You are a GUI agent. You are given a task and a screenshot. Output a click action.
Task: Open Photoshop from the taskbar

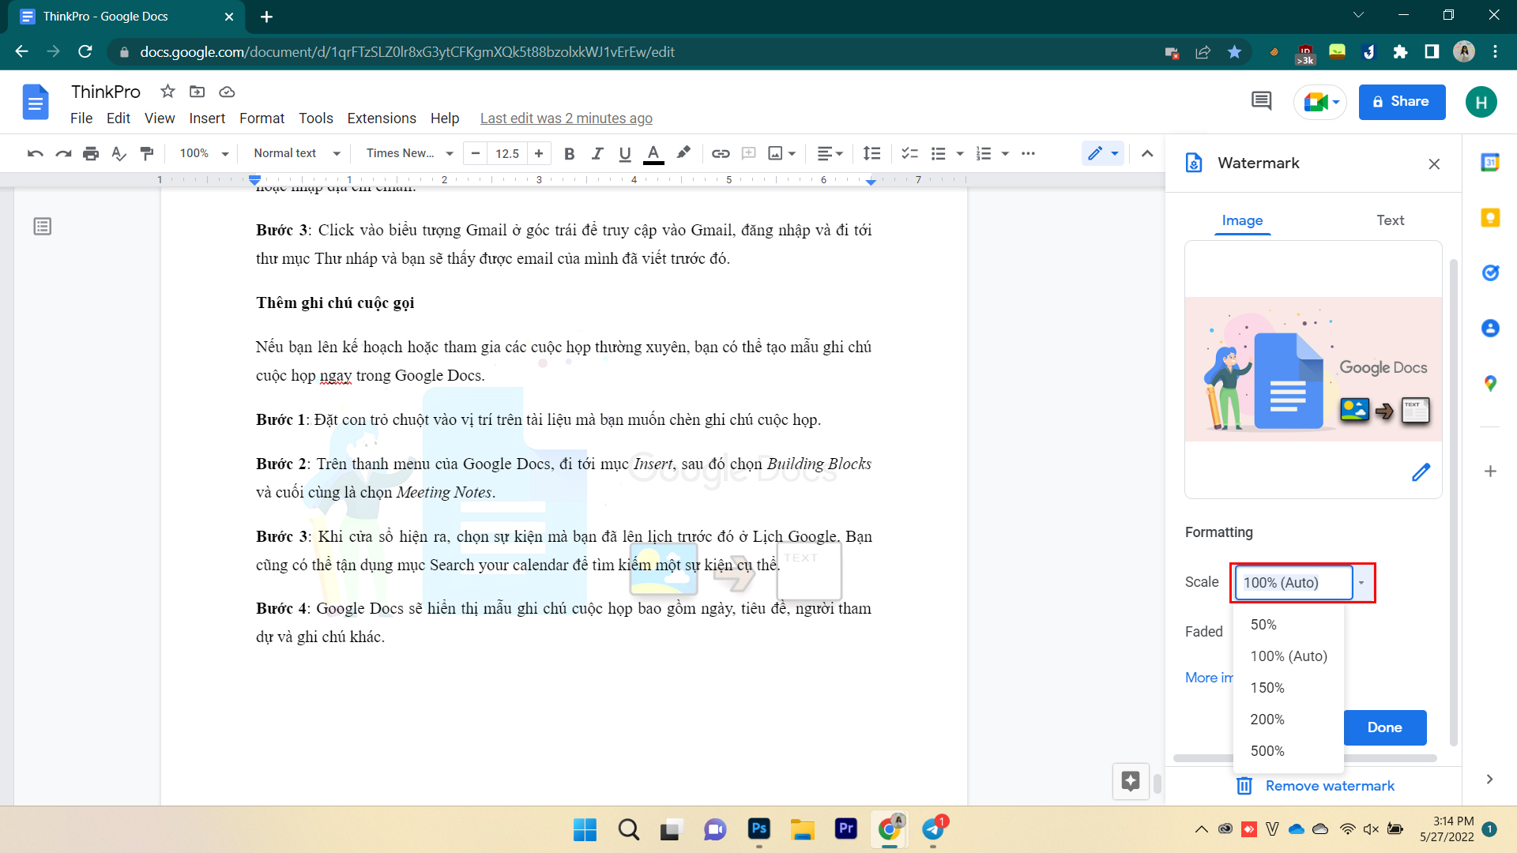pos(758,829)
